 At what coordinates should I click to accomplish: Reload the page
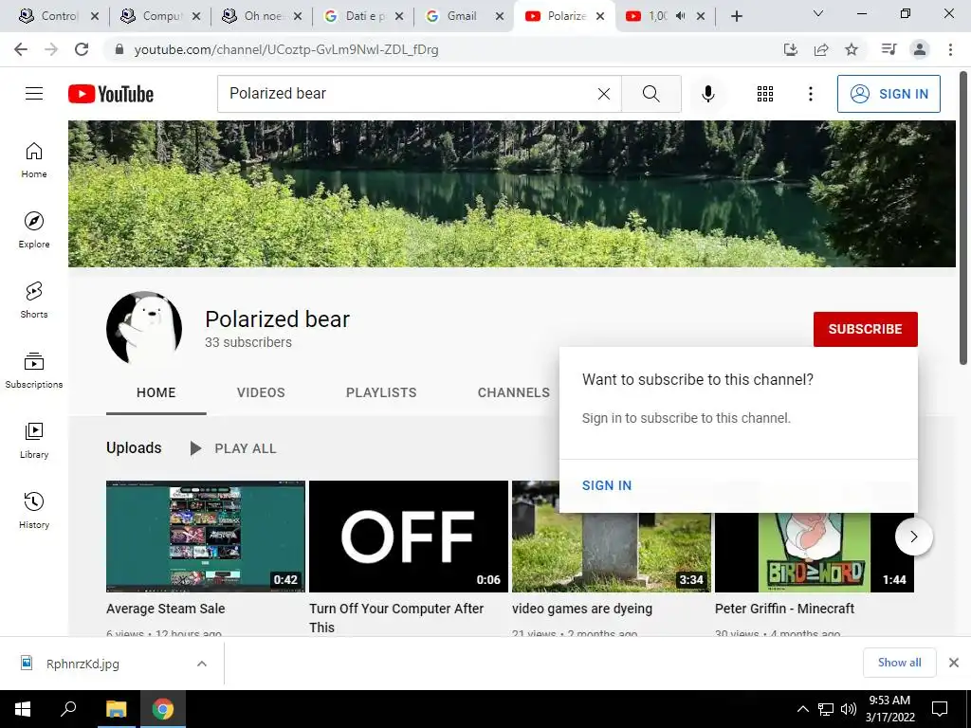tap(82, 49)
